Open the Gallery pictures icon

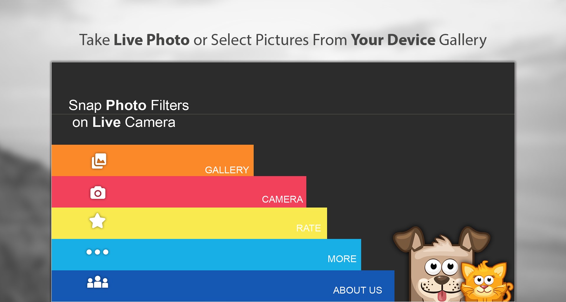pyautogui.click(x=99, y=161)
